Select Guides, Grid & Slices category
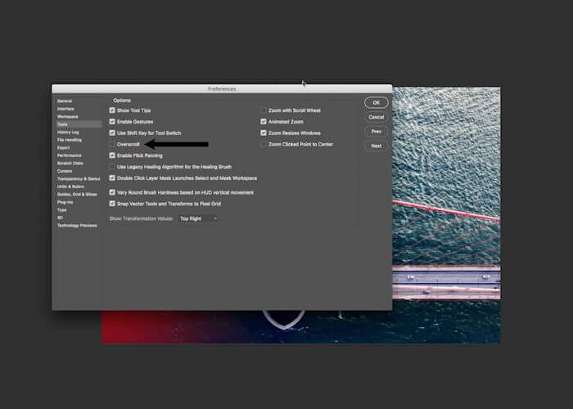This screenshot has width=573, height=409. click(77, 195)
